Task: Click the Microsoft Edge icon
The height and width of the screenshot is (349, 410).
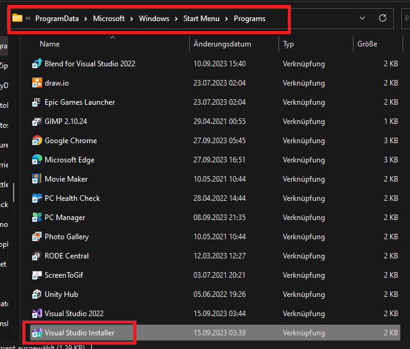Action: (37, 159)
